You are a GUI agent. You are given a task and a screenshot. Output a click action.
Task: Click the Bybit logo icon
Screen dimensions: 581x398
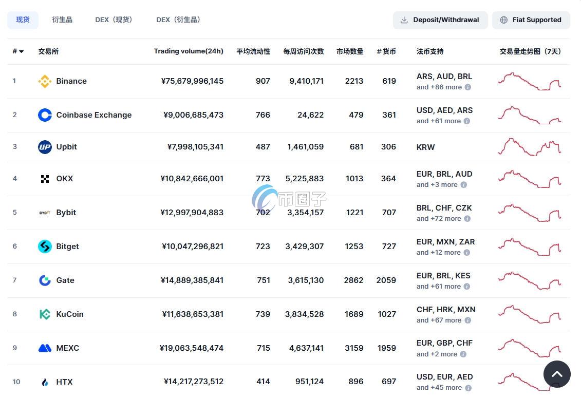click(x=45, y=212)
